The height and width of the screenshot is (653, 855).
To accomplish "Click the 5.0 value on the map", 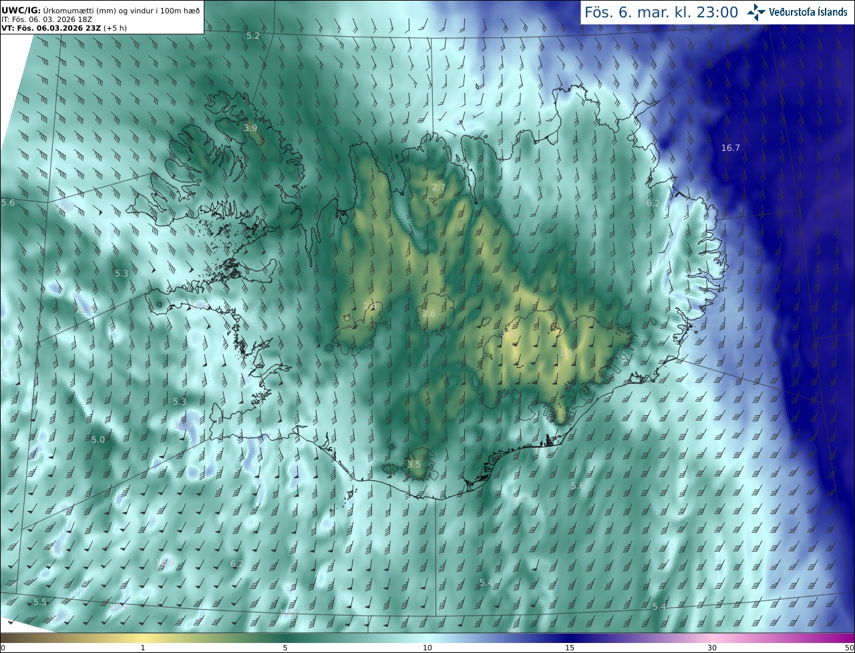I will pyautogui.click(x=98, y=439).
